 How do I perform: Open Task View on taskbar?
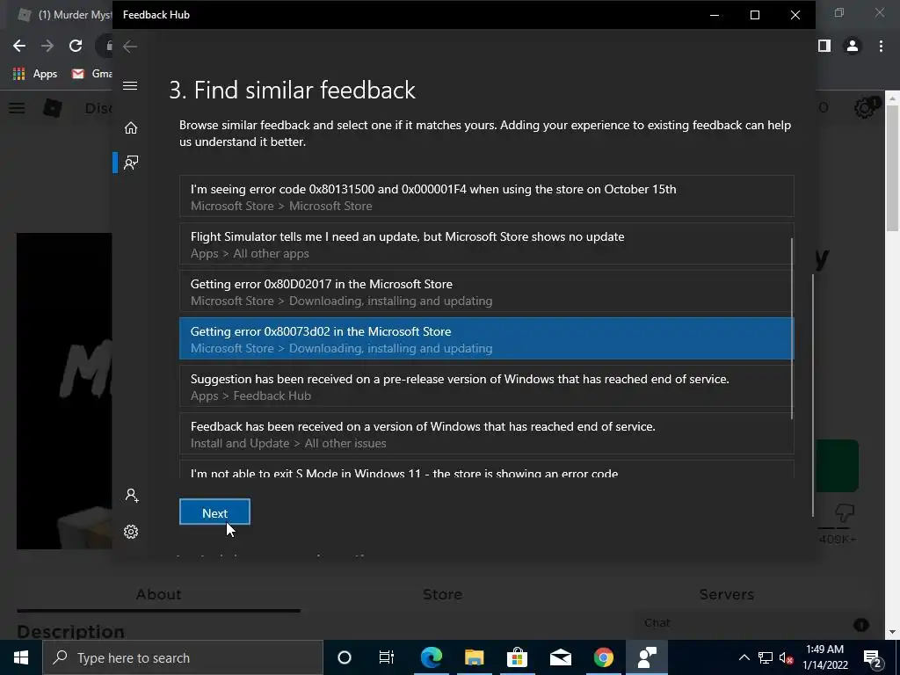coord(387,657)
